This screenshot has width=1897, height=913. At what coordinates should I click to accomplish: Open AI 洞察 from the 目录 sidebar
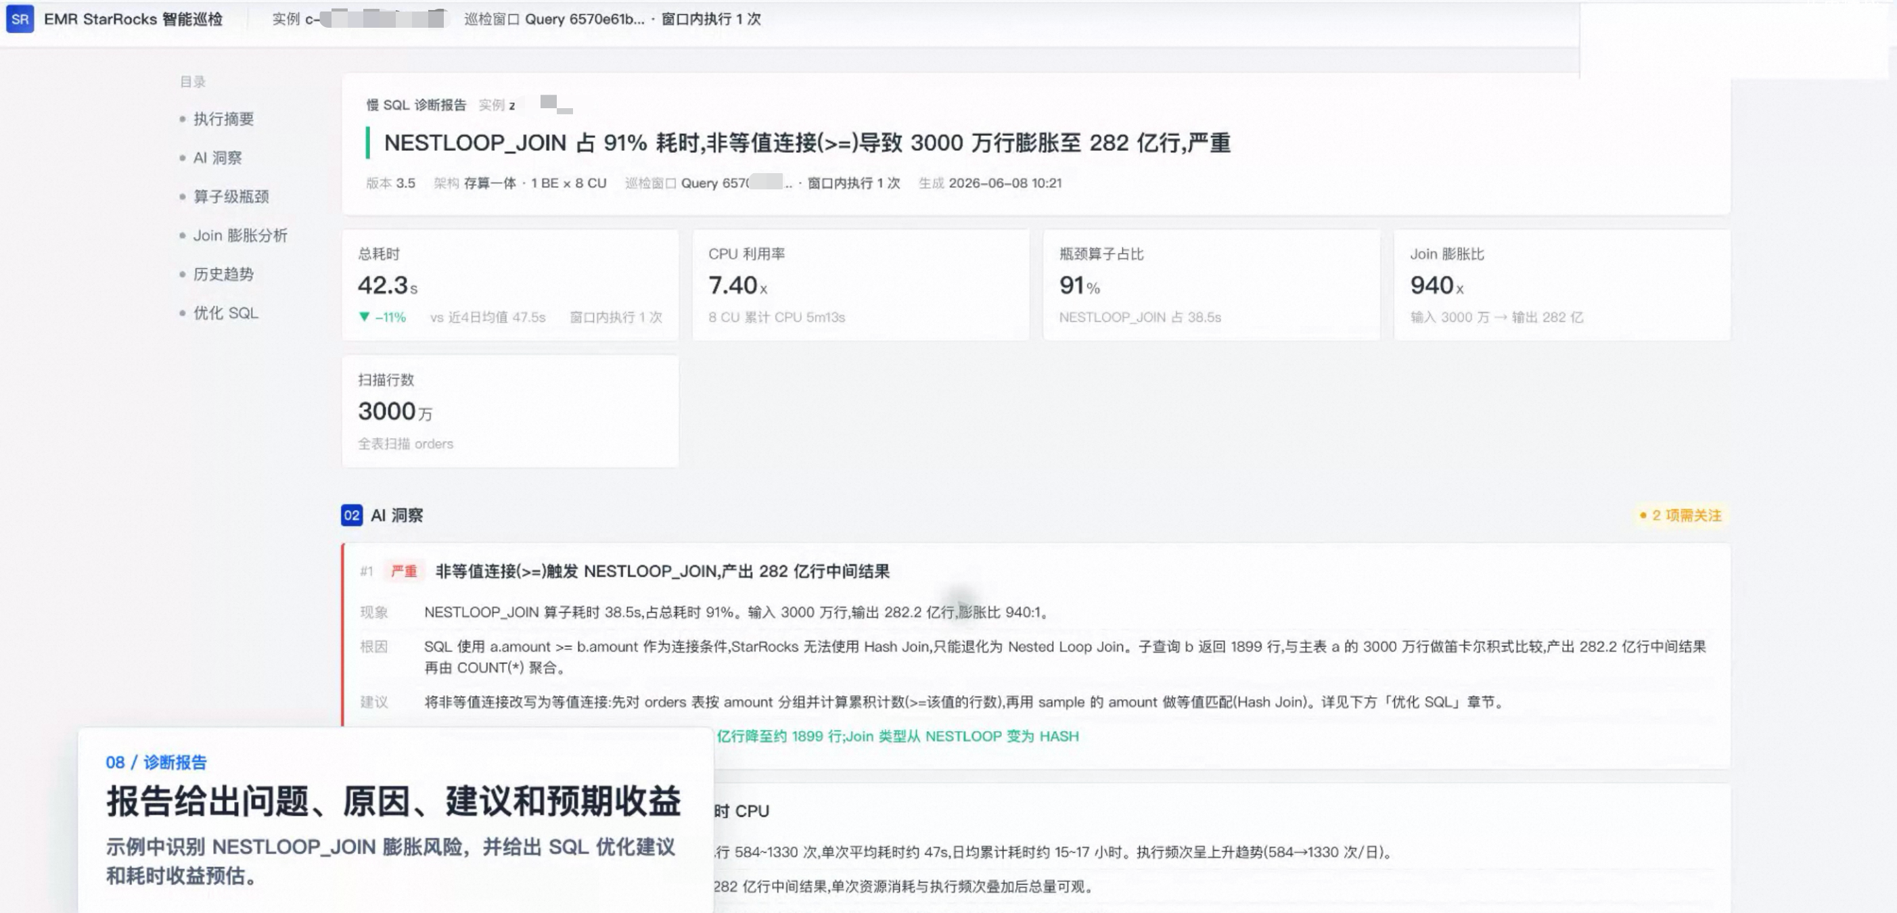click(217, 158)
